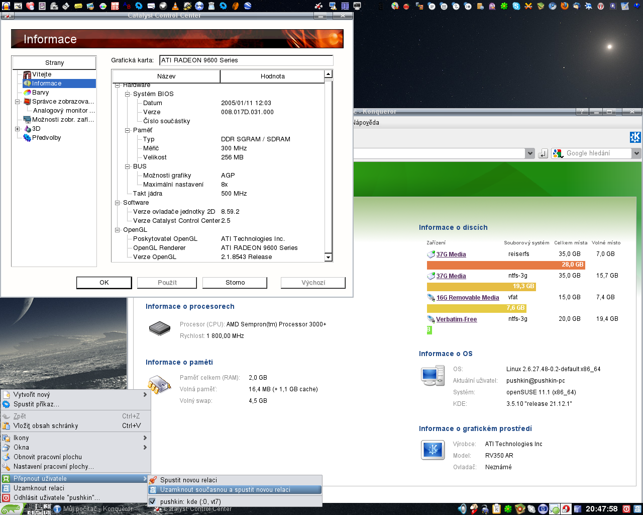Viewport: 643px width, 515px height.
Task: Open Firefox from the top panel
Action: (x=565, y=6)
